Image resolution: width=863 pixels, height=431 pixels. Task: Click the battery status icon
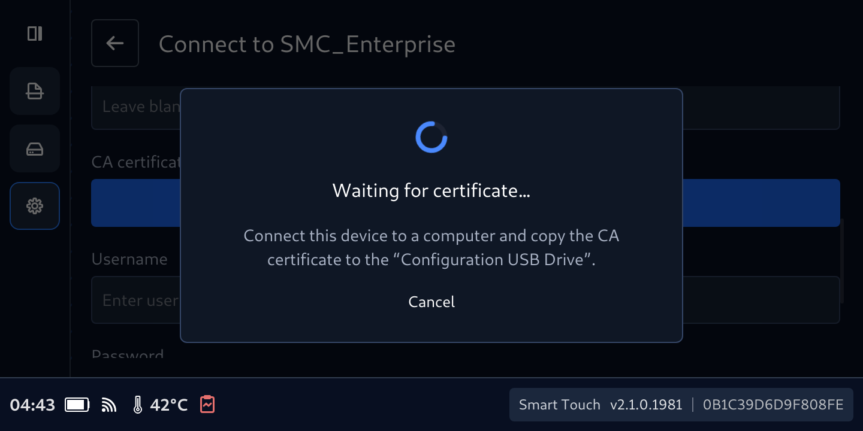coord(77,405)
